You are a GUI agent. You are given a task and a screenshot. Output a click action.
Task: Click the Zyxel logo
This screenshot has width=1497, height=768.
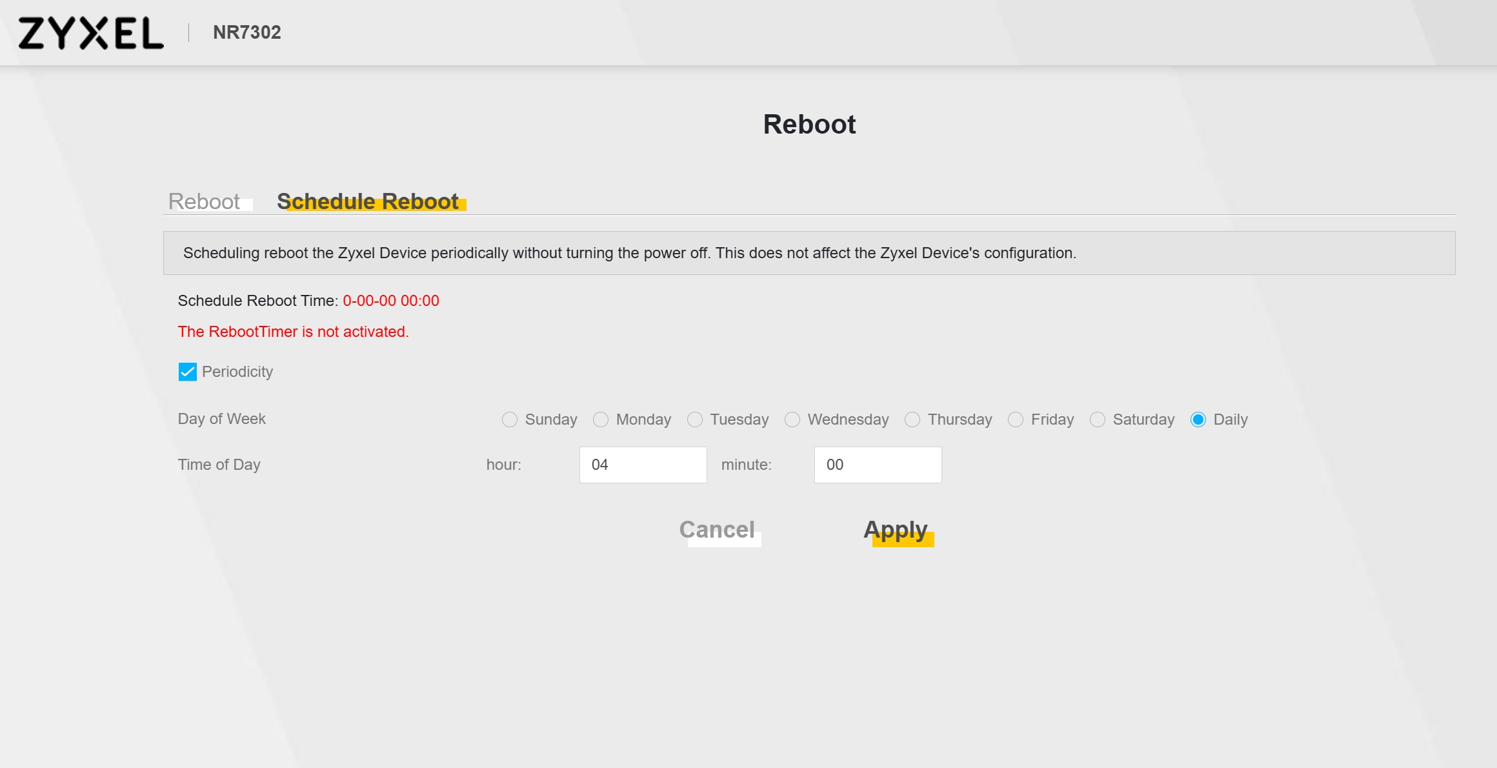91,33
